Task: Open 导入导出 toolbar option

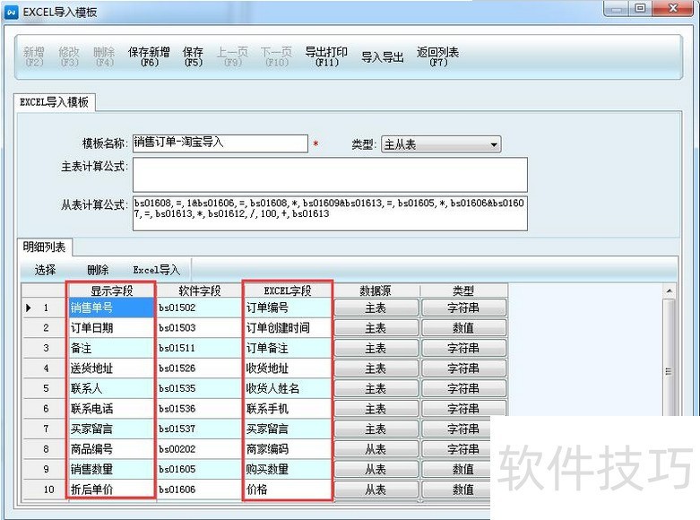Action: point(383,57)
